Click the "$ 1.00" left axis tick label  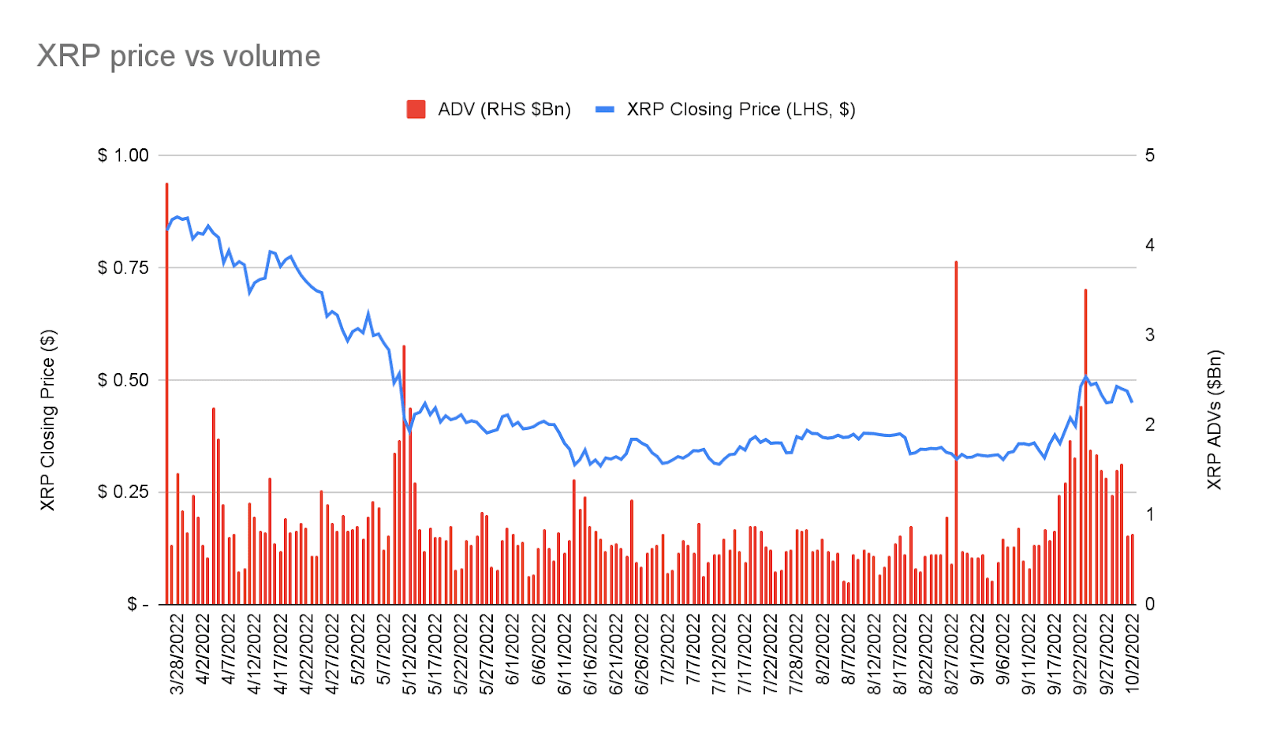click(x=123, y=155)
